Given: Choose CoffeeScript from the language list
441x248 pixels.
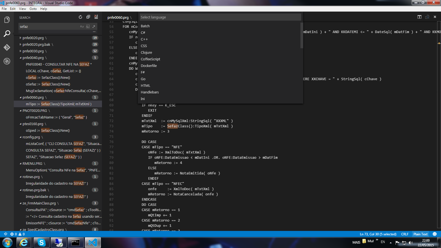Looking at the screenshot, I should pyautogui.click(x=150, y=59).
